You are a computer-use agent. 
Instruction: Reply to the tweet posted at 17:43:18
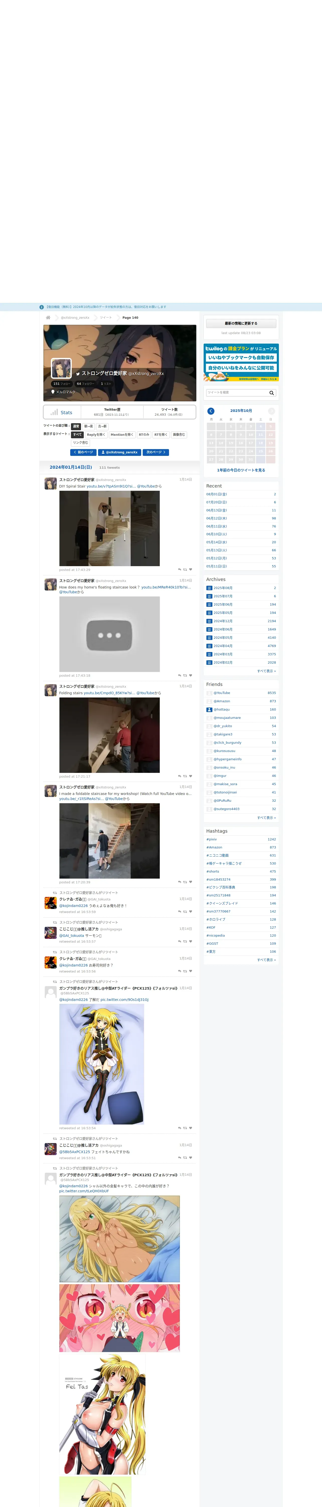click(179, 675)
